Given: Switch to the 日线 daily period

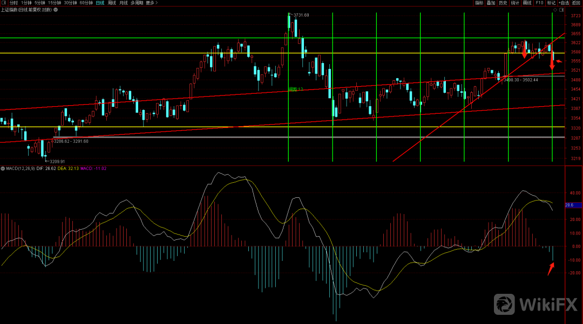Looking at the screenshot, I should click(x=100, y=3).
